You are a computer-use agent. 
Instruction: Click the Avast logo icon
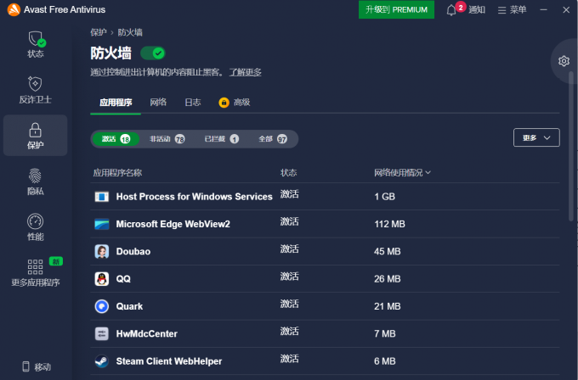tap(14, 9)
